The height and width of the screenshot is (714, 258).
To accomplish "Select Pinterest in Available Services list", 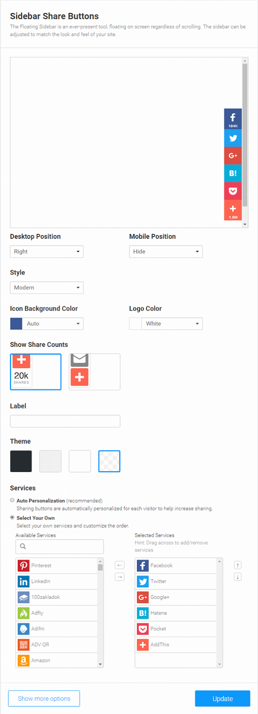I will pos(57,565).
